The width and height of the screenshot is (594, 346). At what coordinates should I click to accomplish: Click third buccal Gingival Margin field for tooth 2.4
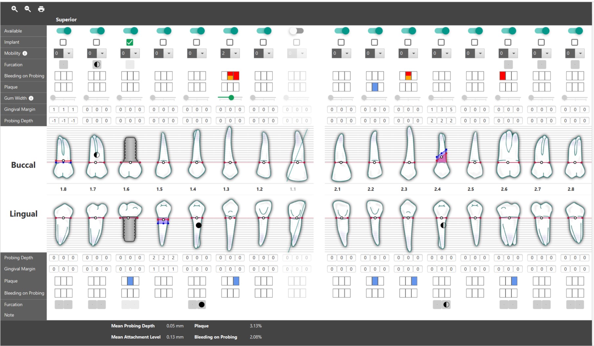coord(451,109)
